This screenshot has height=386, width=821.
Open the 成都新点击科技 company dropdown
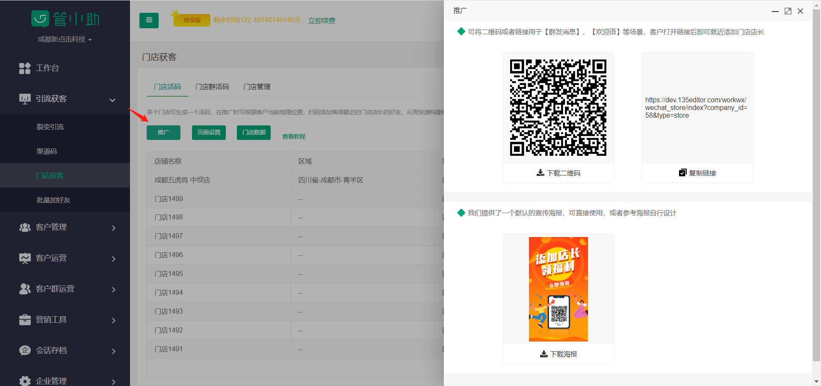(x=65, y=39)
